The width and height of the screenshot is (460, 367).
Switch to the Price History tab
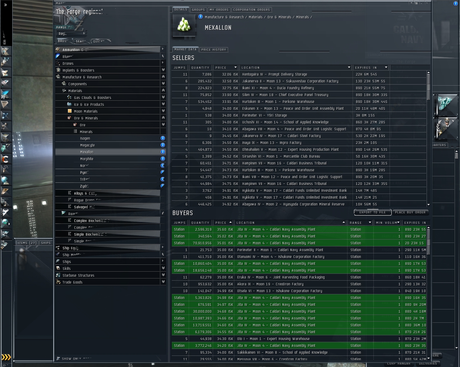[214, 50]
